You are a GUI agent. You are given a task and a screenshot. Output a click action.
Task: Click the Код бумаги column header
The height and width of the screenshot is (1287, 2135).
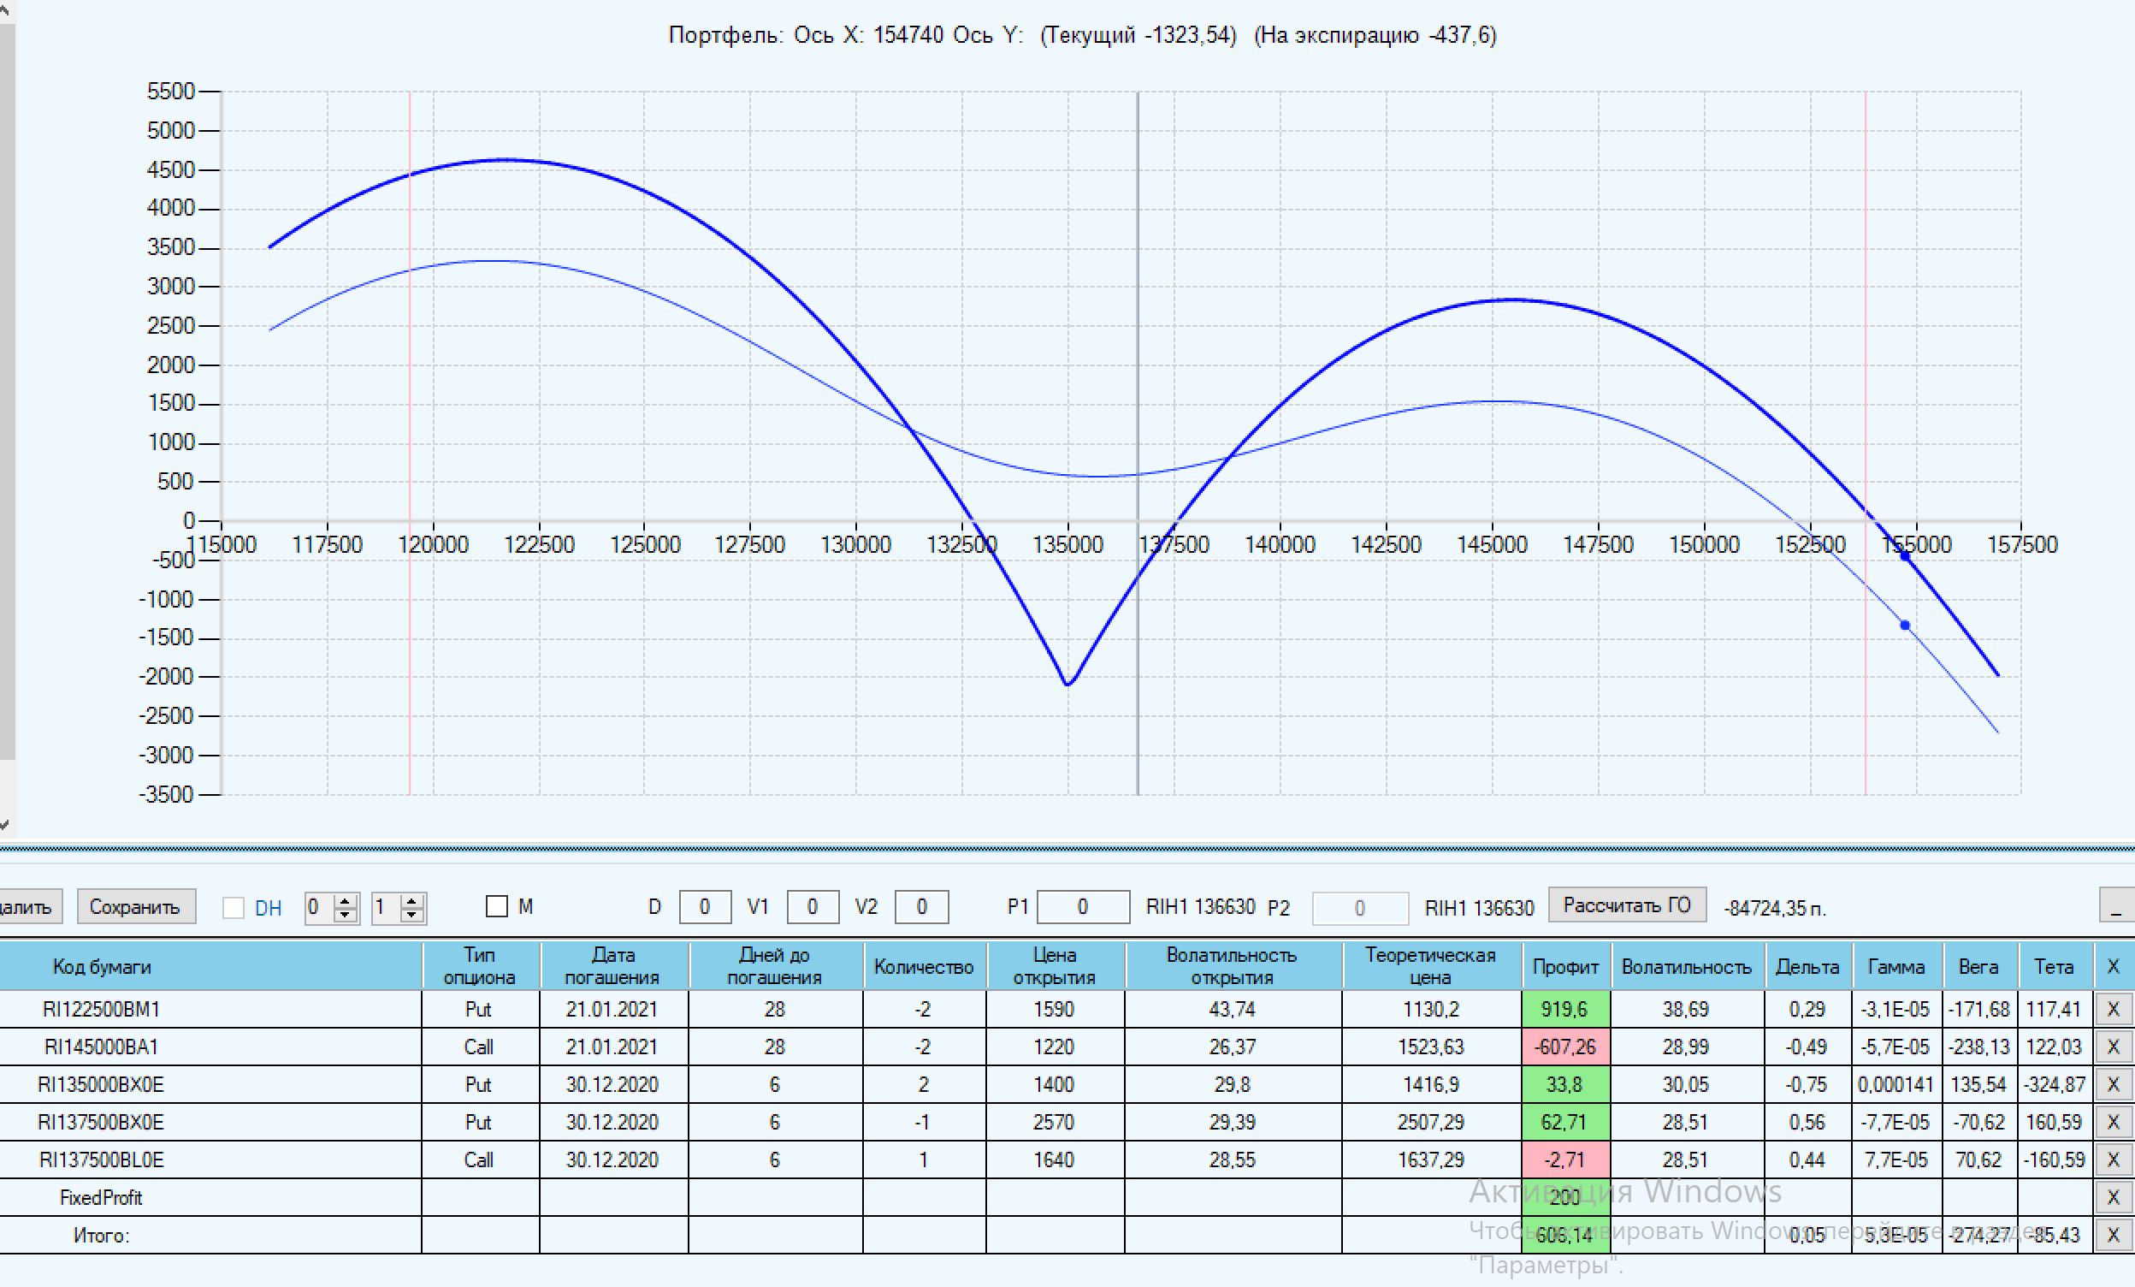tap(103, 966)
